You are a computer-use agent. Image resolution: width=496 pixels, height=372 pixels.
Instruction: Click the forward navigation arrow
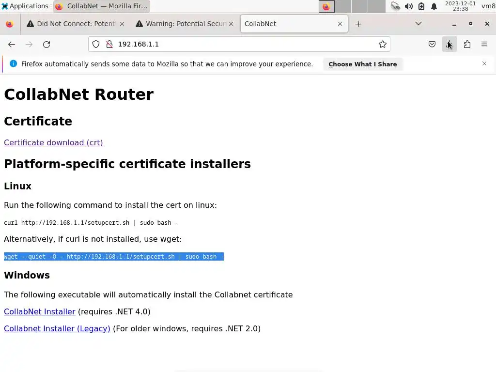[x=29, y=44]
